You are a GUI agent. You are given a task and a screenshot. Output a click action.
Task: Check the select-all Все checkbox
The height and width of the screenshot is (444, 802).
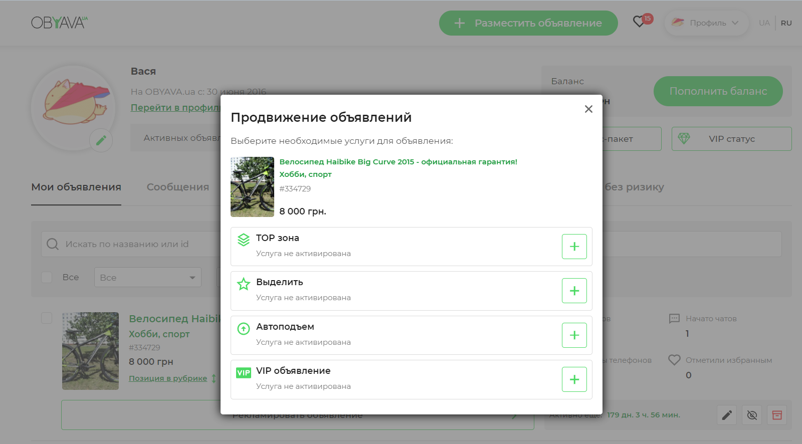(47, 277)
